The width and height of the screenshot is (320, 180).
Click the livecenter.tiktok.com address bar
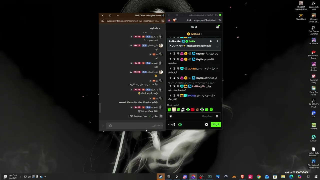[x=133, y=21]
